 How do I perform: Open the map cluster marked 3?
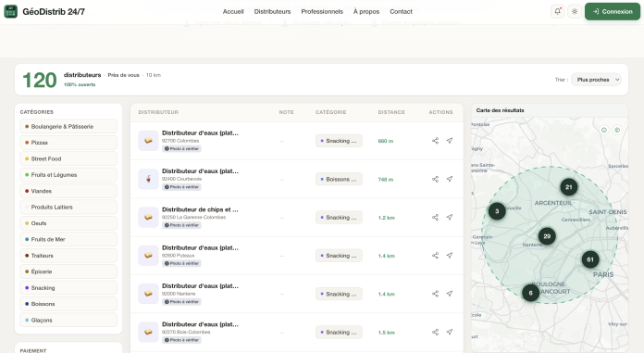(497, 211)
